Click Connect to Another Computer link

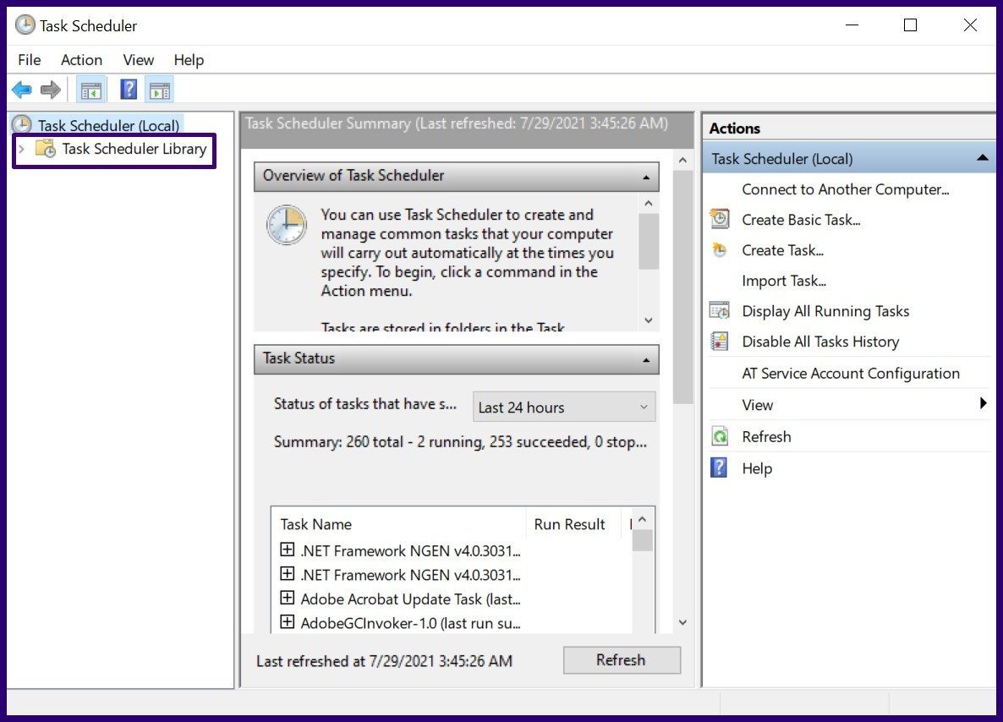click(x=845, y=189)
